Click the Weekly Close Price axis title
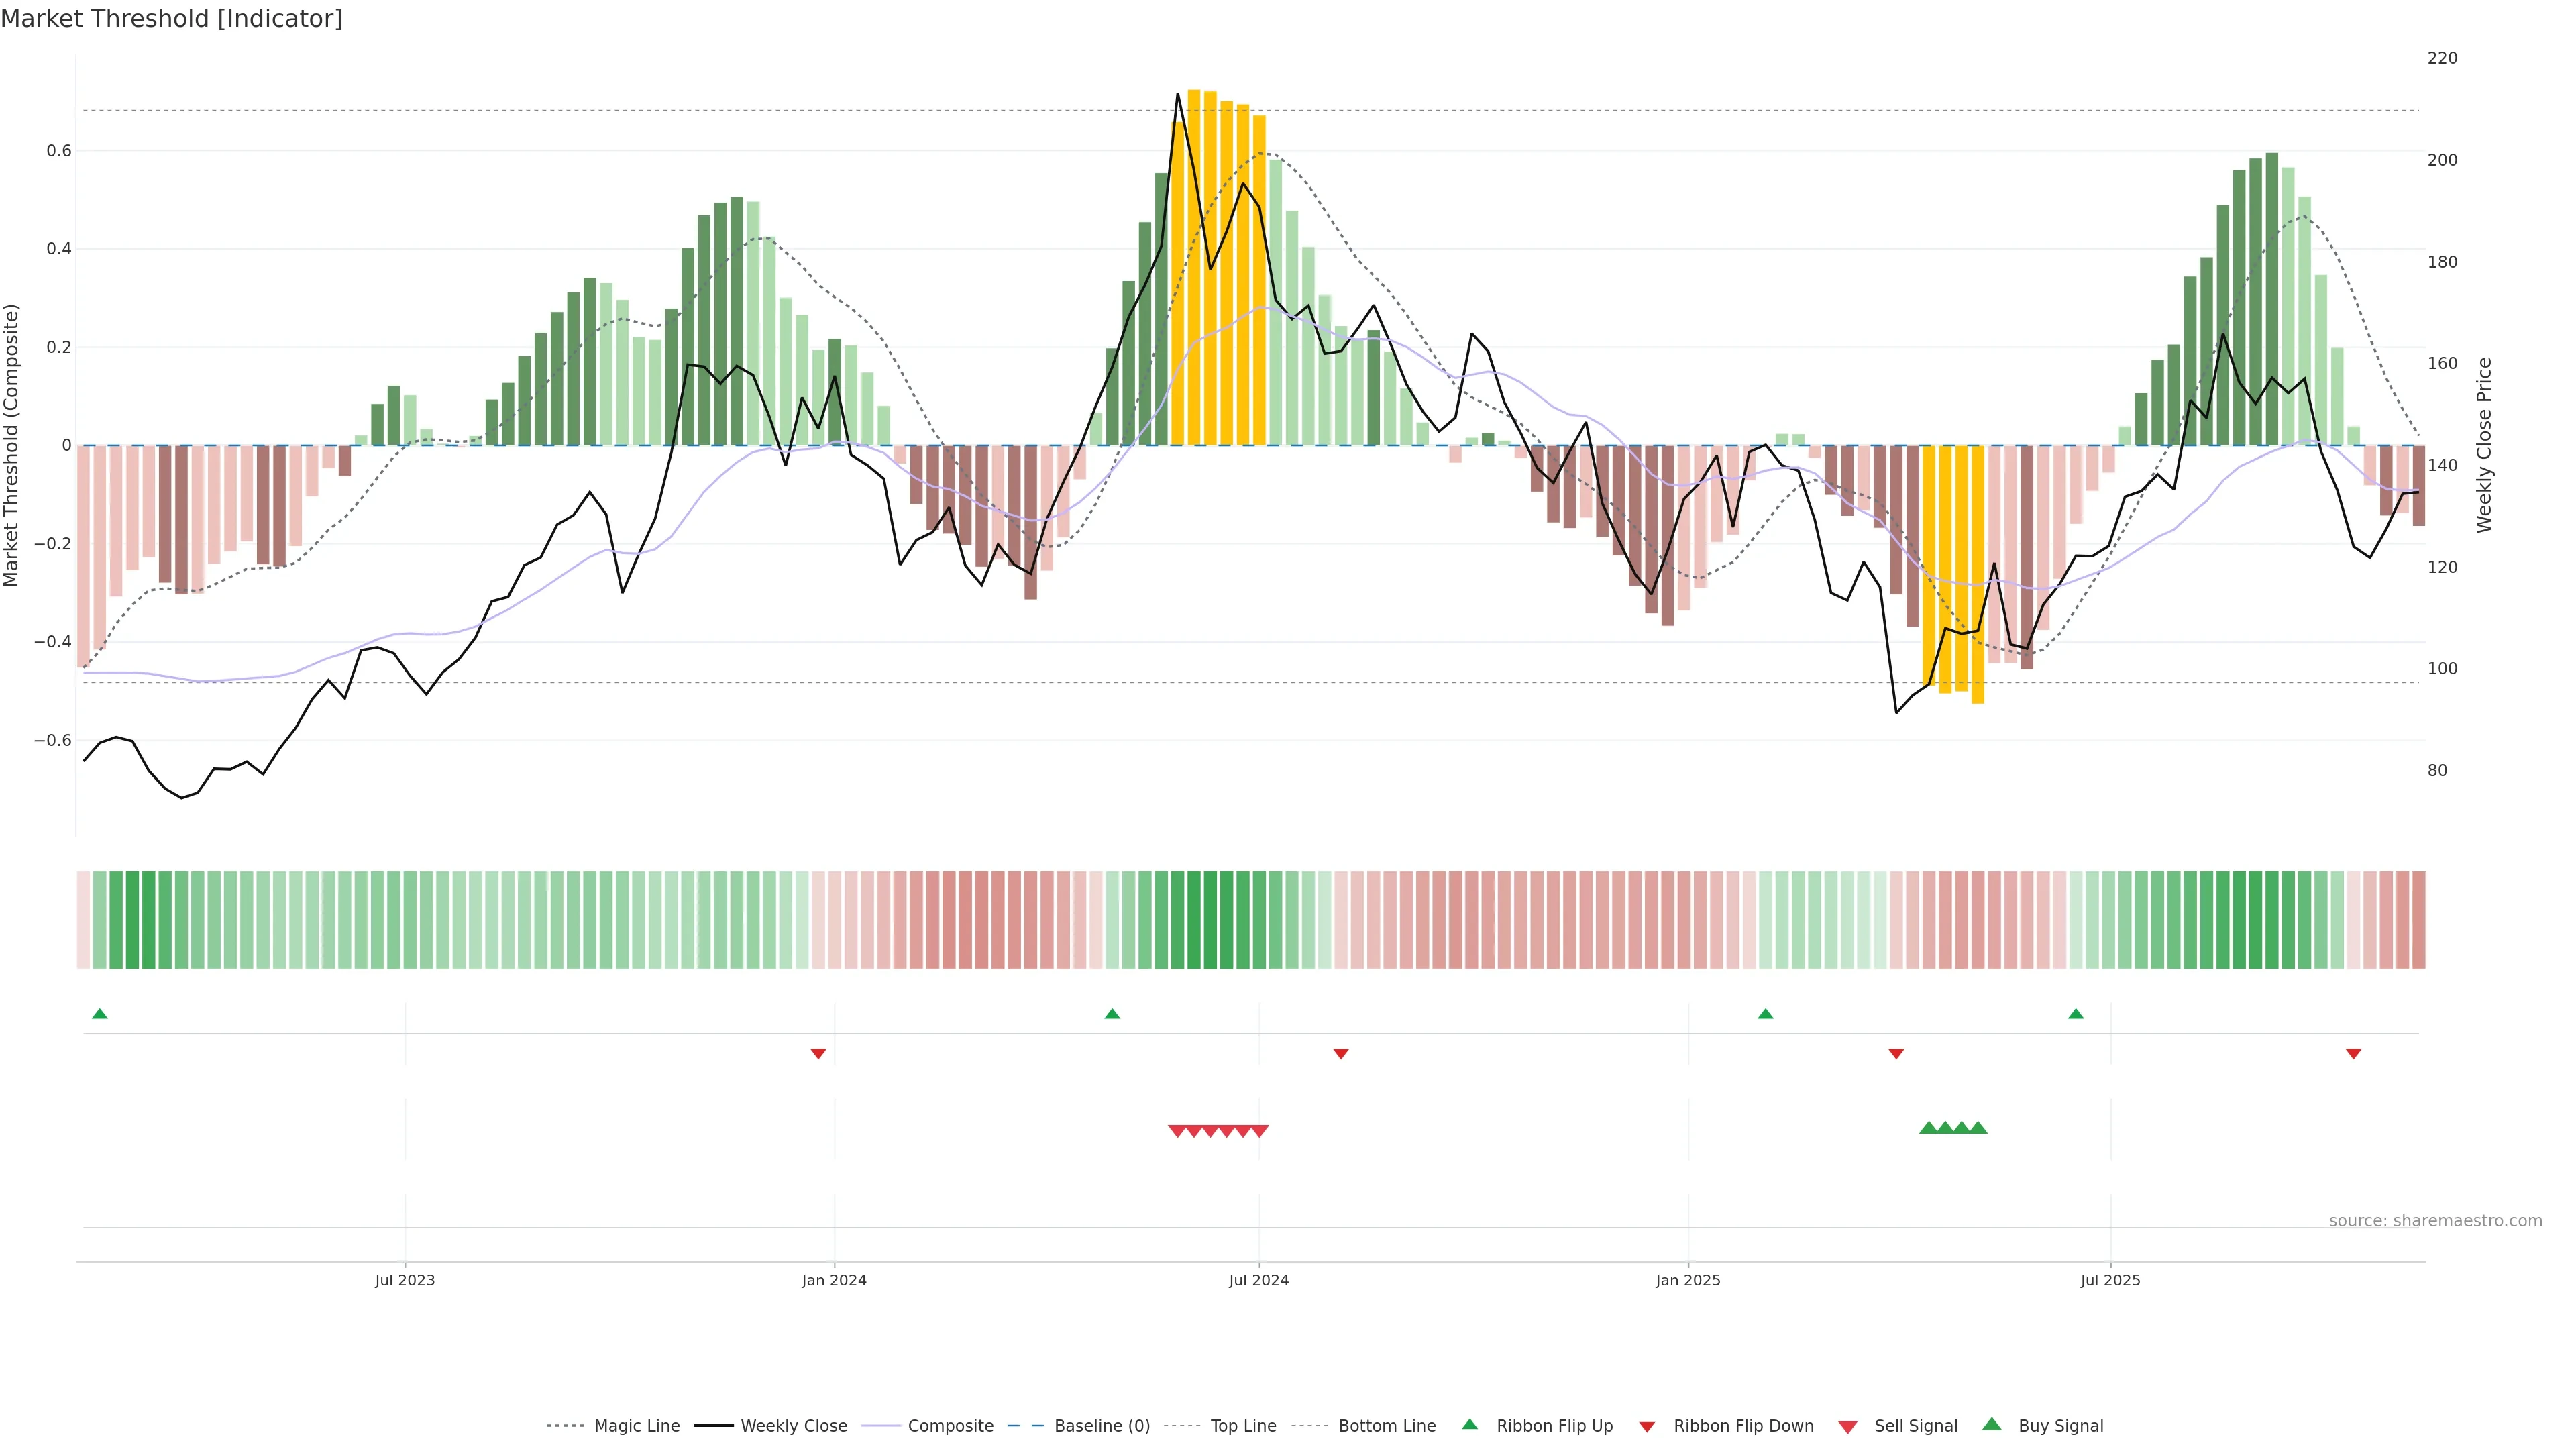Viewport: 2576px width, 1449px height. click(2485, 445)
